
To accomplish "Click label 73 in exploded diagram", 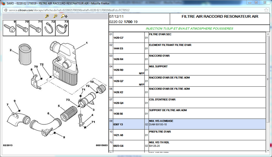I will click(x=68, y=100).
